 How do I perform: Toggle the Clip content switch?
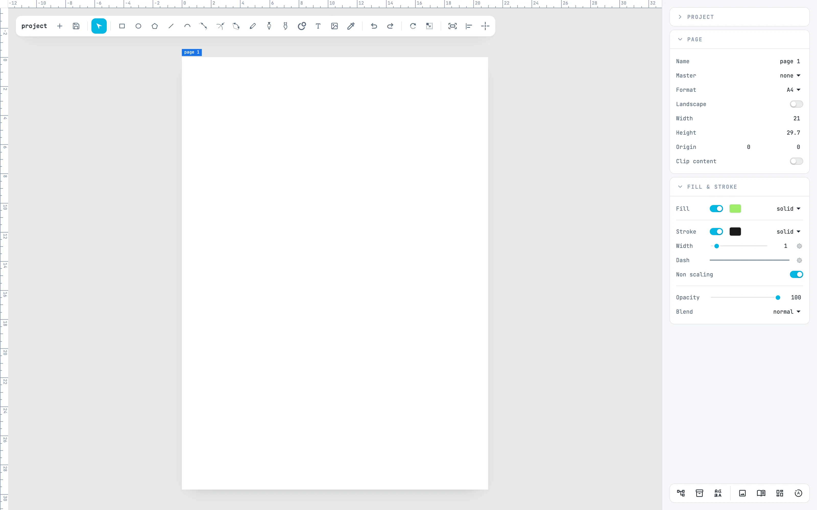tap(796, 161)
